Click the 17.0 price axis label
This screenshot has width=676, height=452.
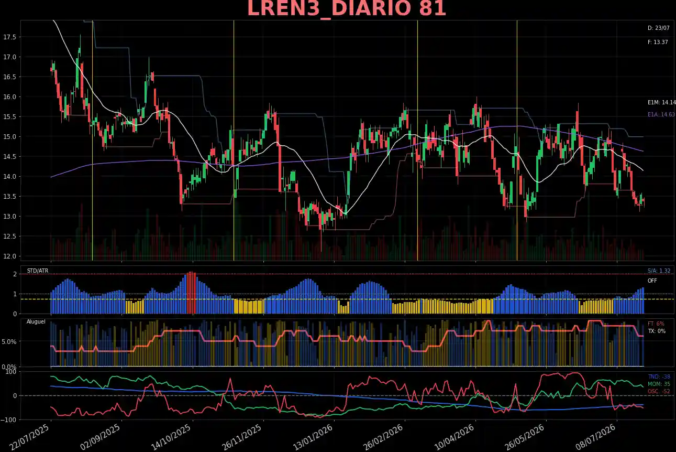[x=9, y=57]
